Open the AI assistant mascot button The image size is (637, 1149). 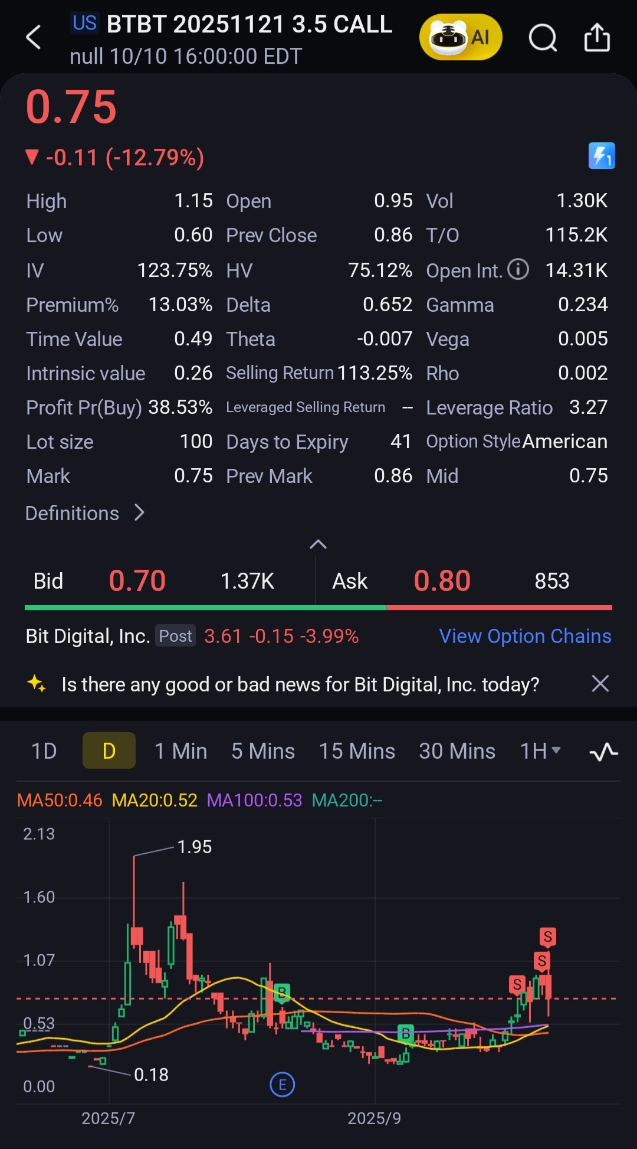pyautogui.click(x=460, y=37)
